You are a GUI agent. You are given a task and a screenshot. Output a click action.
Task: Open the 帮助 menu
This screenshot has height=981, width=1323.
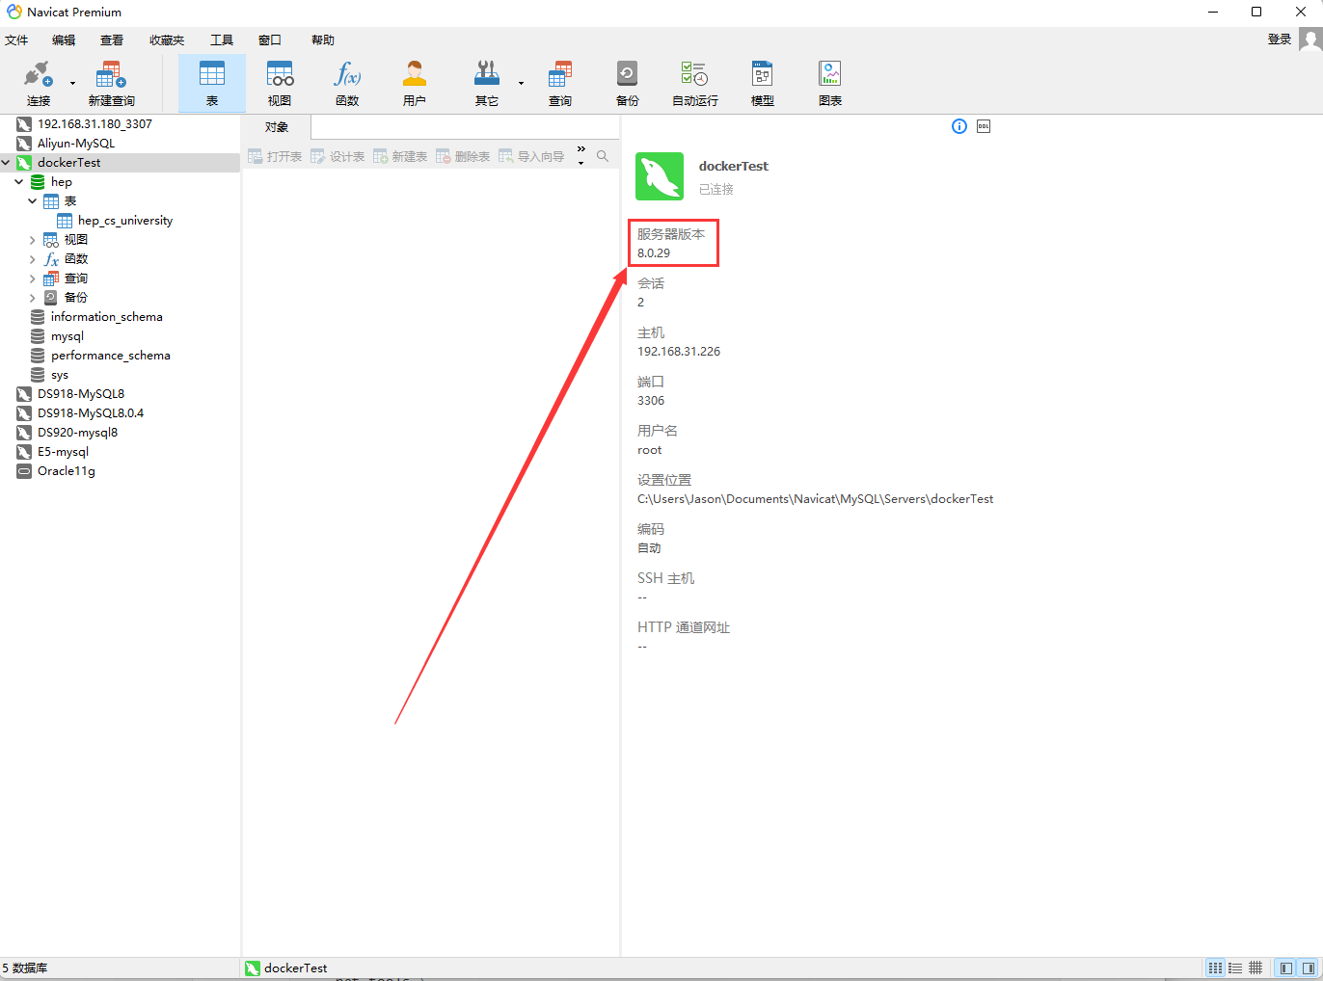coord(323,40)
